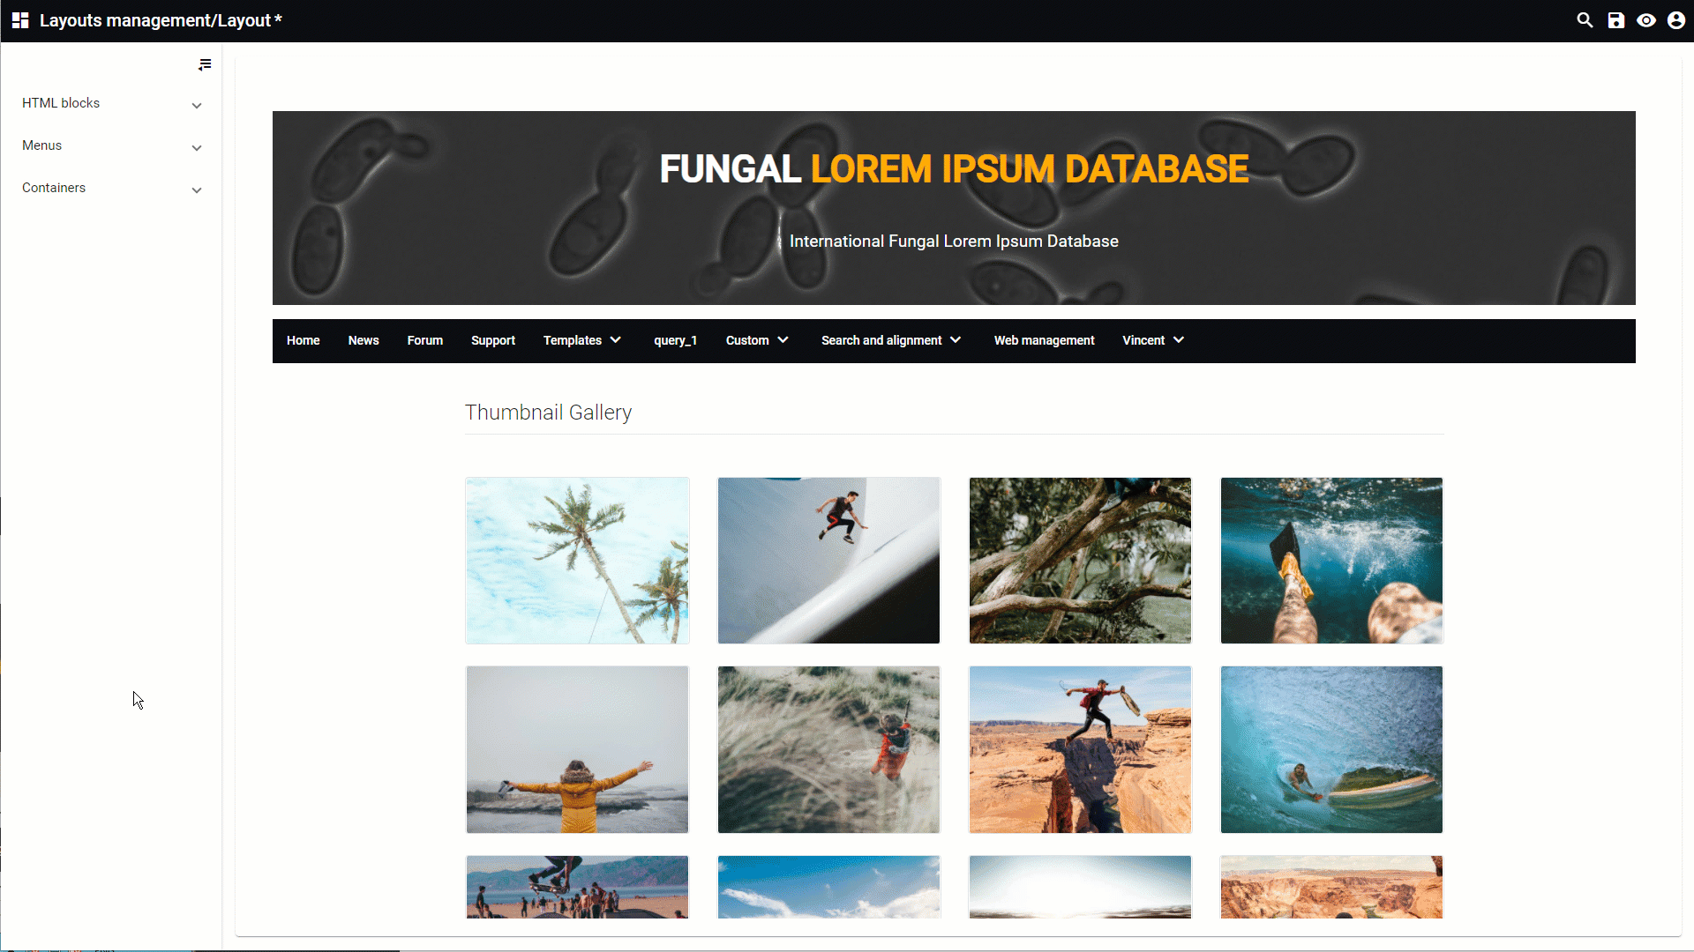Select the palm trees thumbnail
1694x952 pixels.
577,561
